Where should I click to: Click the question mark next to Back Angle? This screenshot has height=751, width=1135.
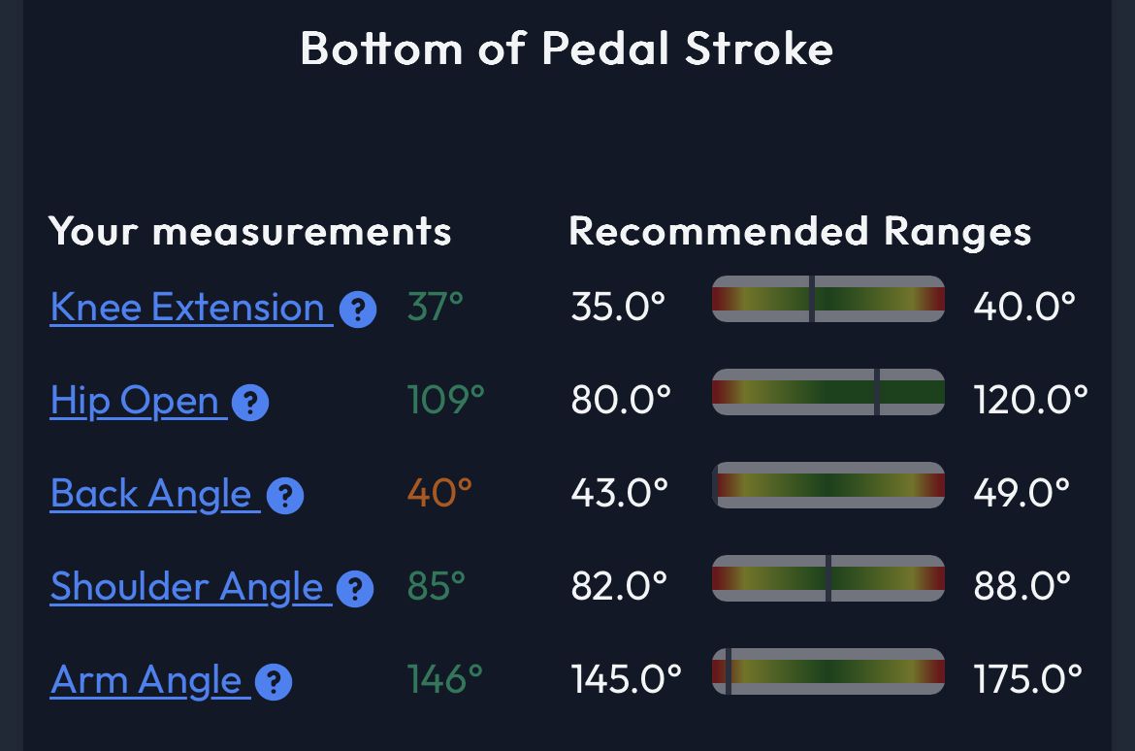coord(285,496)
